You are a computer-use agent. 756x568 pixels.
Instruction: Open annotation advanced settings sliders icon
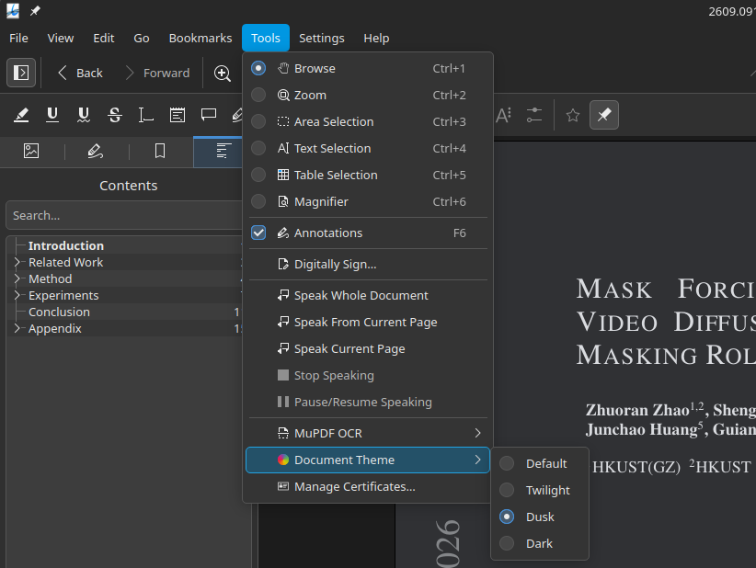pos(534,115)
